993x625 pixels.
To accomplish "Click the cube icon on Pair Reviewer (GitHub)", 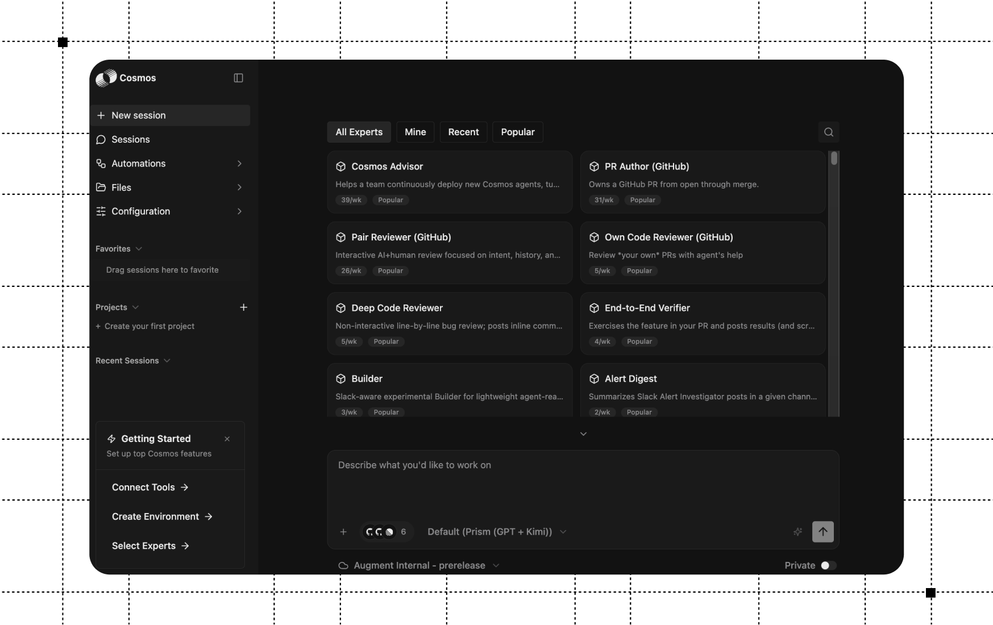I will point(341,237).
